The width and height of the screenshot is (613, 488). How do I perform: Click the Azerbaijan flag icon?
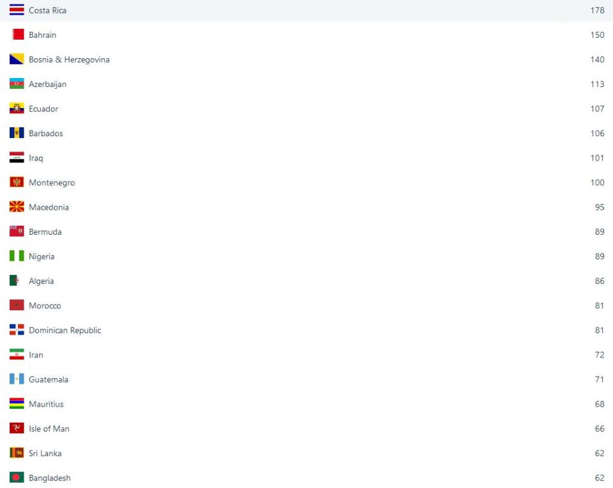[x=17, y=84]
